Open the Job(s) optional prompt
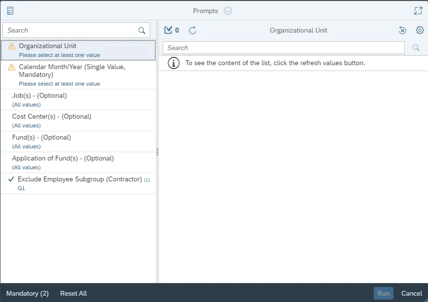428x302 pixels. 78,100
